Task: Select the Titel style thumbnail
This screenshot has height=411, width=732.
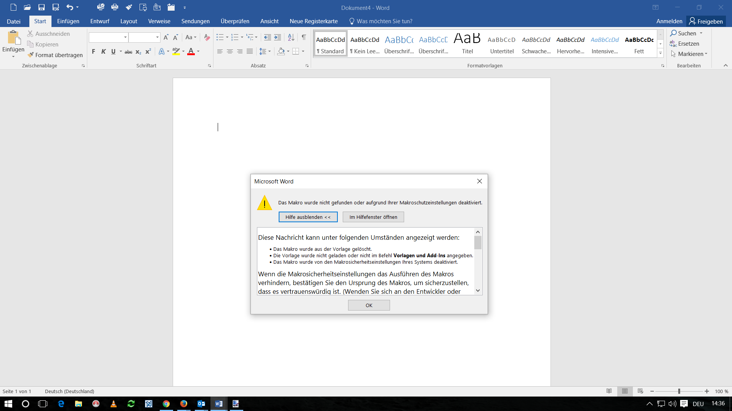Action: (x=467, y=44)
